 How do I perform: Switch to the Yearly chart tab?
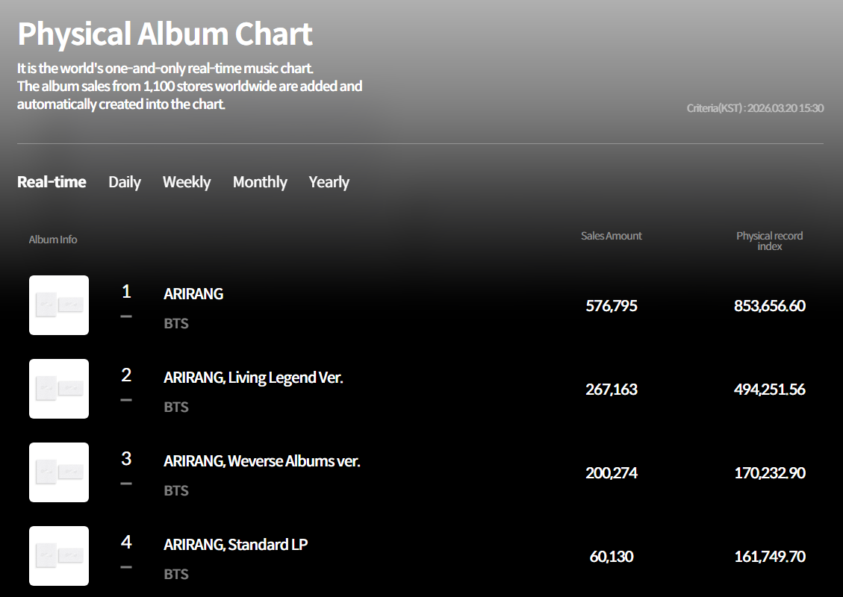pos(329,182)
